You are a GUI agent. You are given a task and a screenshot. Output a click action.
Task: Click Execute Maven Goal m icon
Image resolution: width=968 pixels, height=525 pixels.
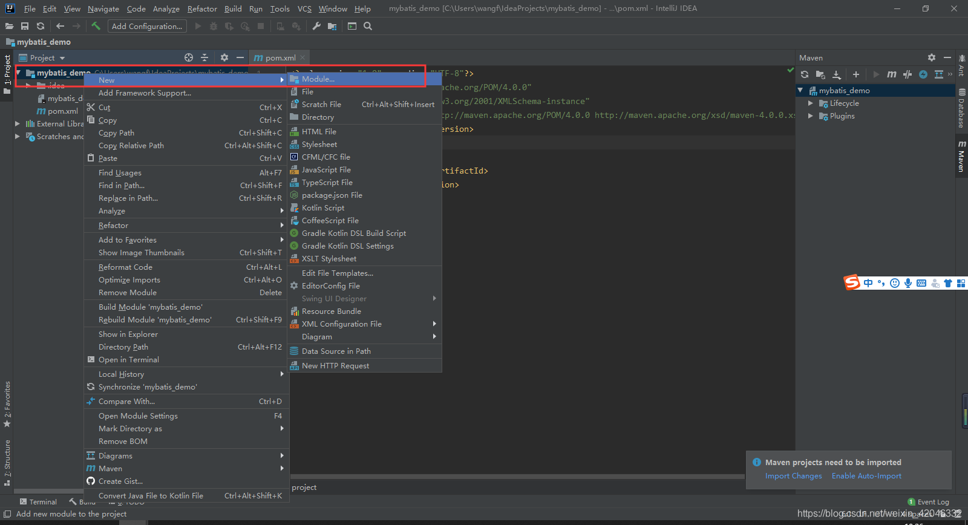(x=892, y=74)
